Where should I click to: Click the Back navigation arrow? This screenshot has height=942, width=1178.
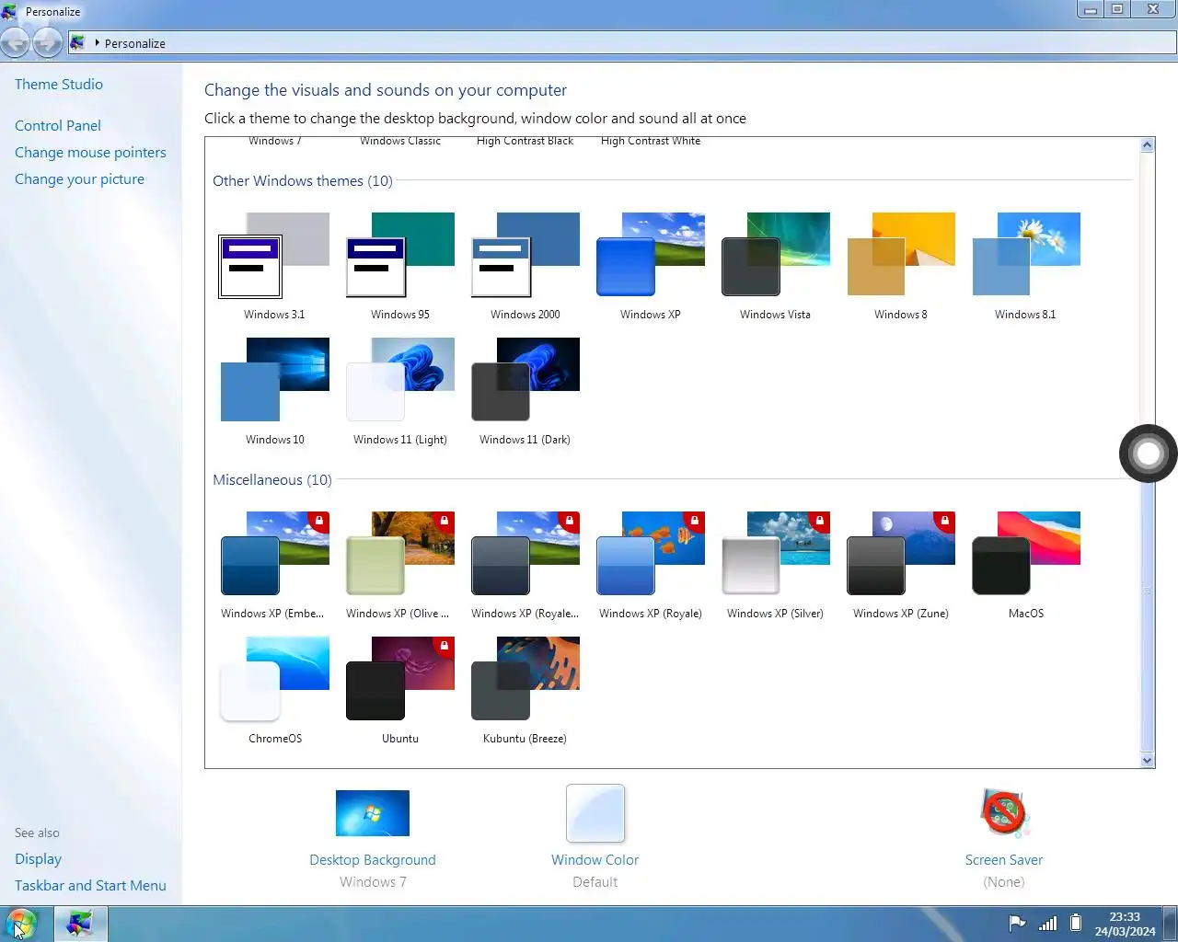click(16, 42)
